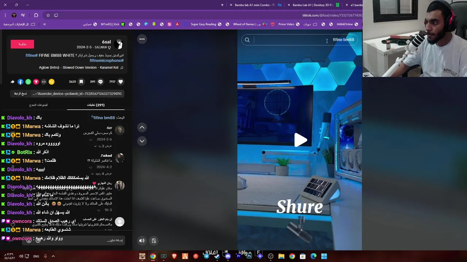Mute the video with speaker icon

click(x=142, y=241)
